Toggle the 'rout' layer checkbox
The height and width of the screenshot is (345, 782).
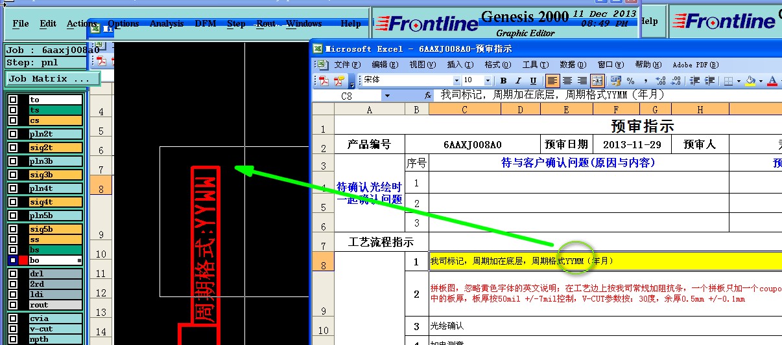click(x=13, y=305)
